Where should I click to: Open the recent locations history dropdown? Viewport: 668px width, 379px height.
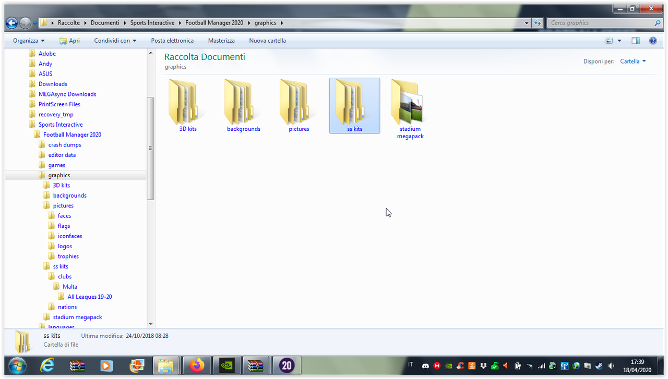(x=35, y=23)
